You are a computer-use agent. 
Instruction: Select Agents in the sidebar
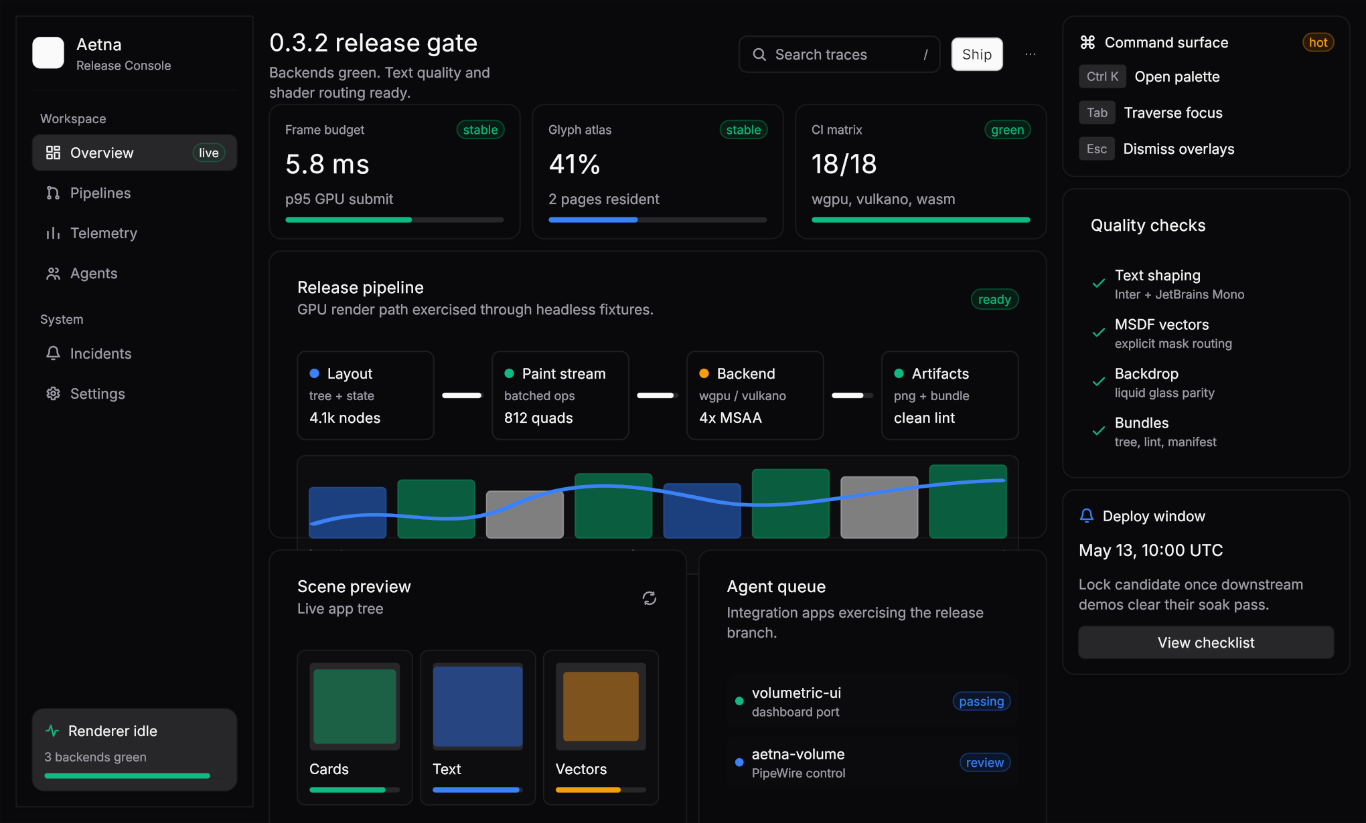pos(135,273)
